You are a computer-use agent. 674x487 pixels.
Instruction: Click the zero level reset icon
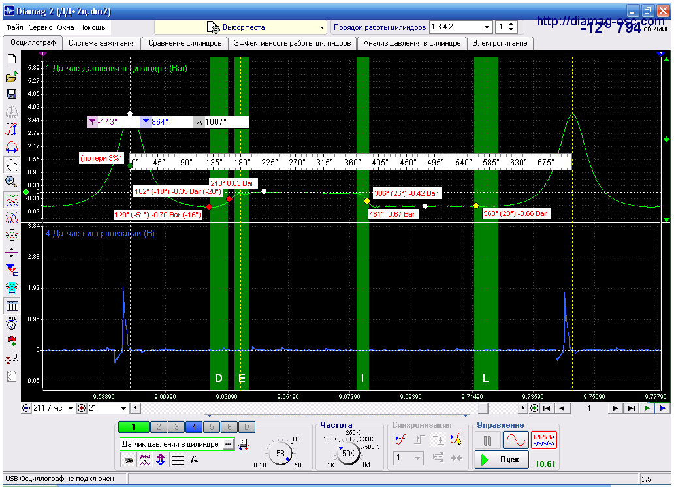pyautogui.click(x=12, y=358)
